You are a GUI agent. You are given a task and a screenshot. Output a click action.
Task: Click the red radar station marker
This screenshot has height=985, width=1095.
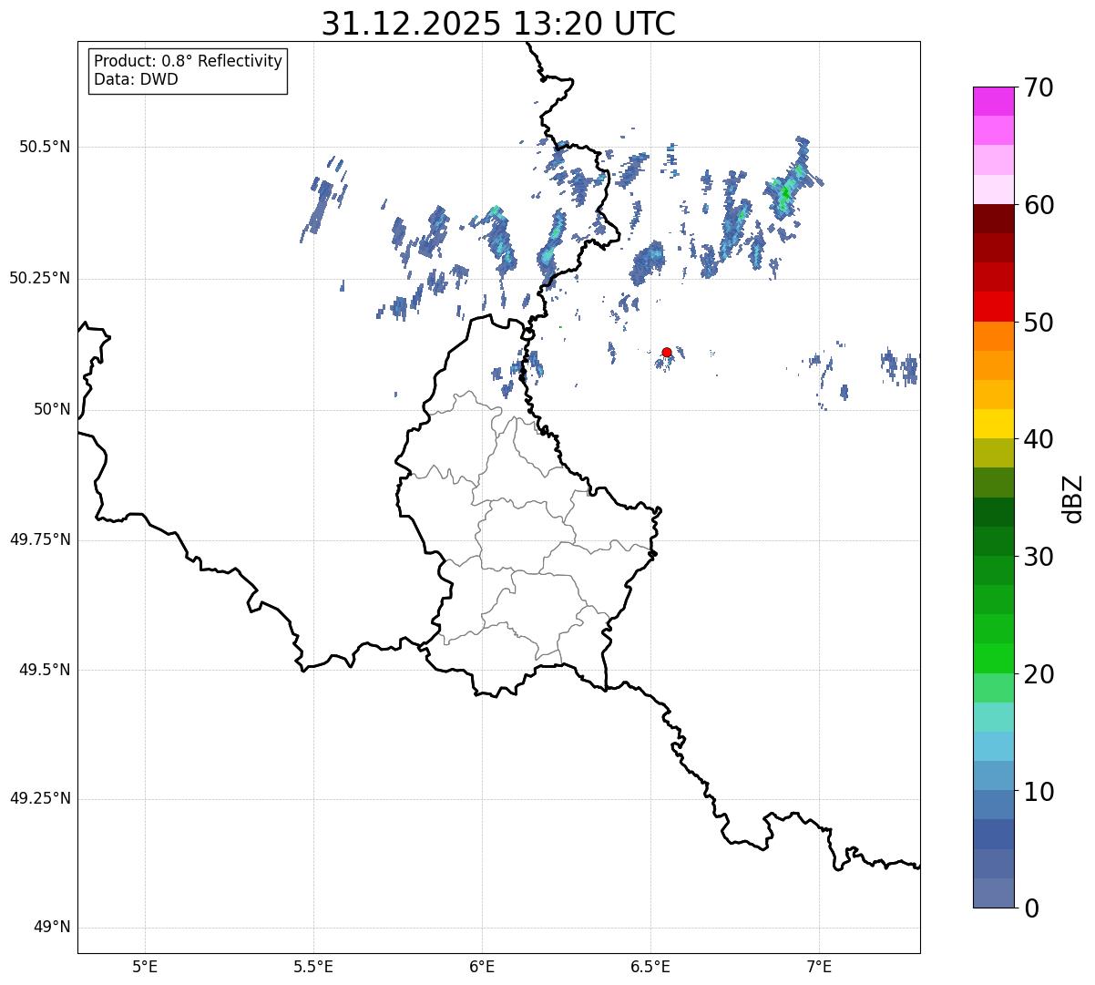(x=667, y=352)
